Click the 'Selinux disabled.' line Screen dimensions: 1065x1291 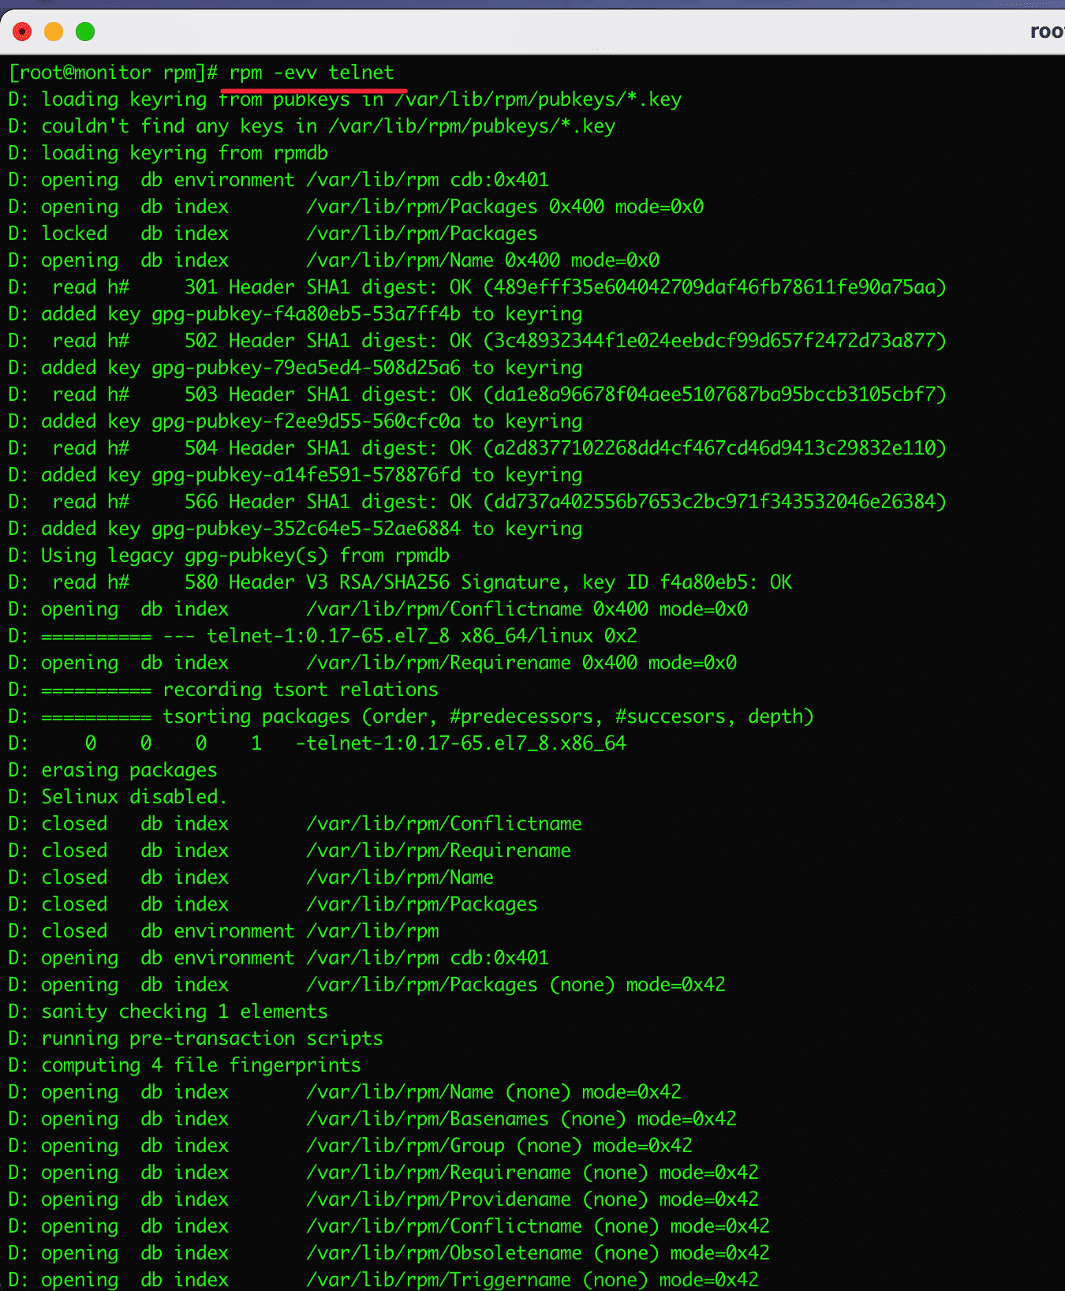click(x=134, y=797)
